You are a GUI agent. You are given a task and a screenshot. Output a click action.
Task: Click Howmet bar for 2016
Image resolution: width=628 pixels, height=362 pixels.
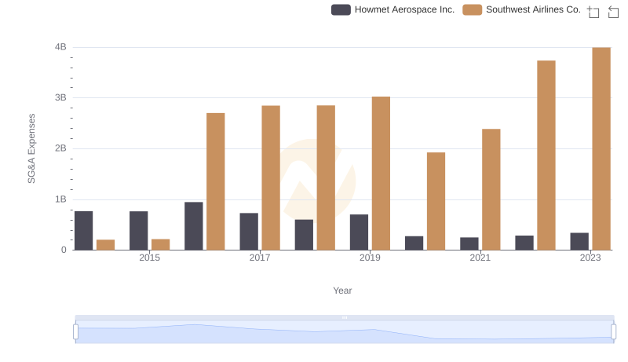(x=194, y=226)
